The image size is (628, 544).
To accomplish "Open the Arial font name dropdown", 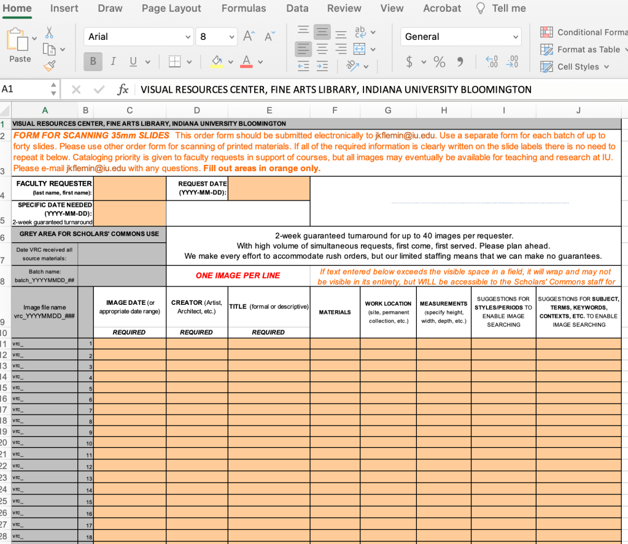I will pyautogui.click(x=188, y=37).
